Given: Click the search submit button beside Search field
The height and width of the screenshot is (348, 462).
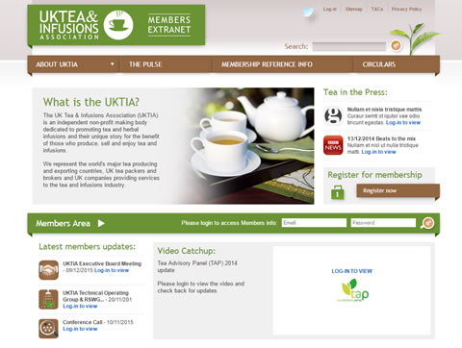Looking at the screenshot, I should point(396,45).
